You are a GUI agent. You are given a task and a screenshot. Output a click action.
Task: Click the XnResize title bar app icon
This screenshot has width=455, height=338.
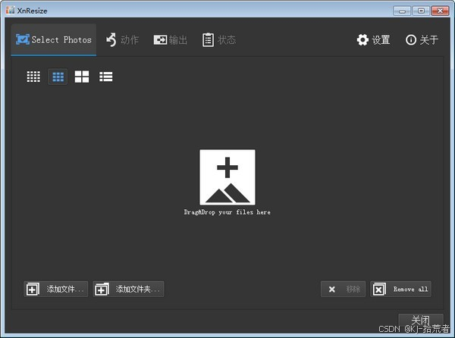pyautogui.click(x=10, y=11)
